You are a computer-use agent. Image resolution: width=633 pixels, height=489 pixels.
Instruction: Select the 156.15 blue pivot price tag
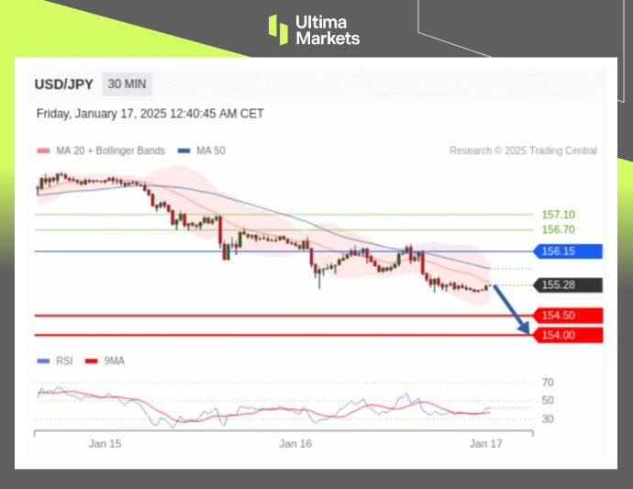pos(567,251)
